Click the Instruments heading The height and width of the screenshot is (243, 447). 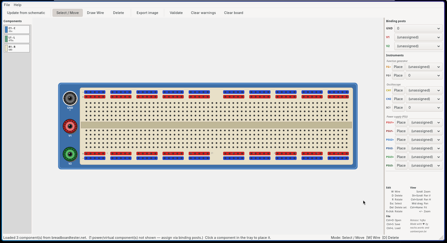tap(395, 55)
